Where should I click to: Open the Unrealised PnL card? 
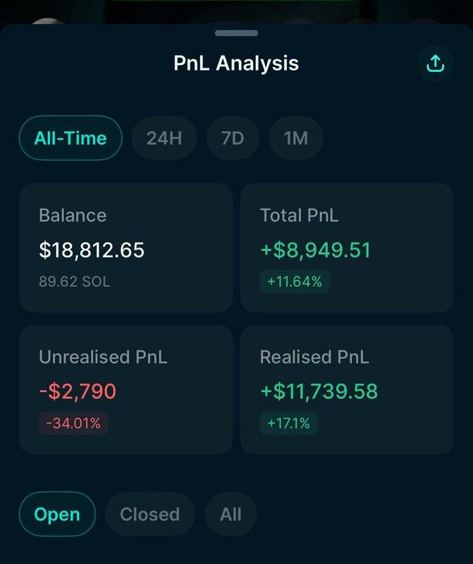126,390
